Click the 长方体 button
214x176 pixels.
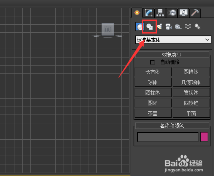(153, 72)
